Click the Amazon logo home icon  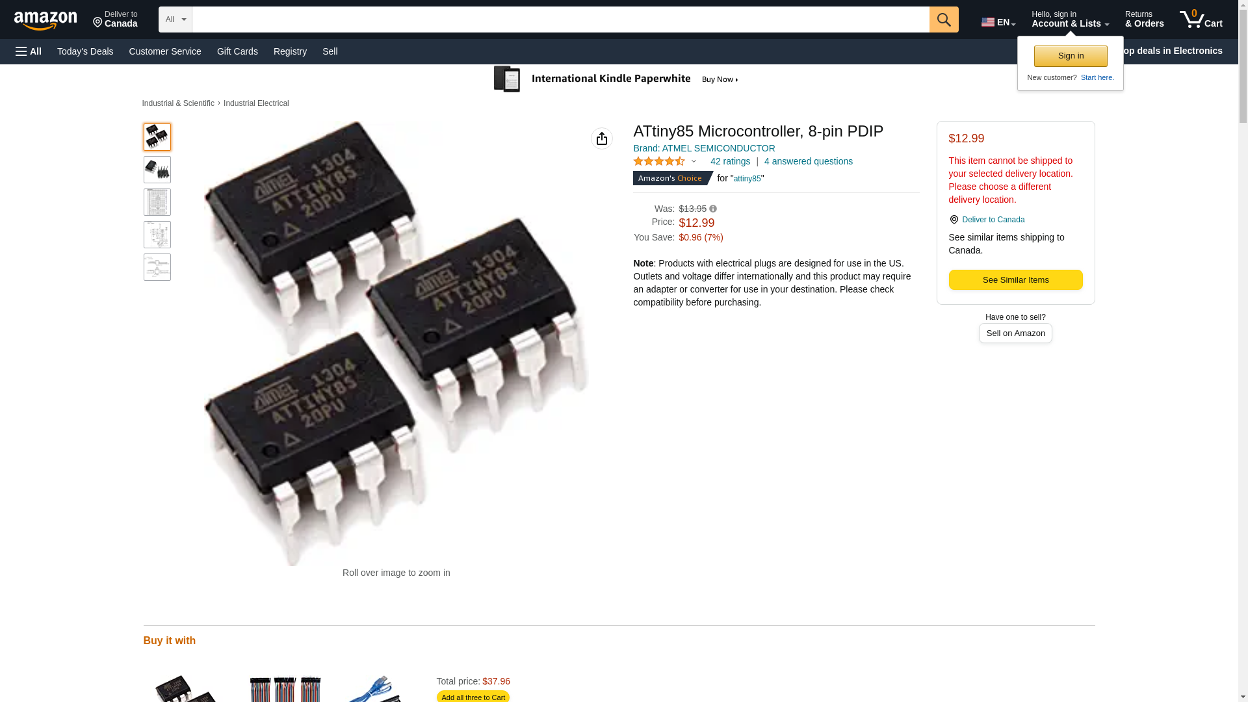(45, 20)
